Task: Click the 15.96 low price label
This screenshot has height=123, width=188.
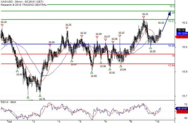Action: pyautogui.click(x=103, y=66)
